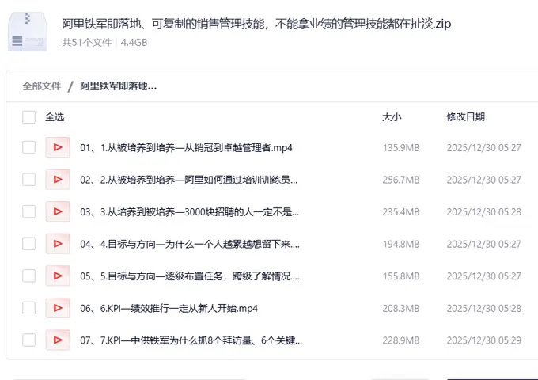The width and height of the screenshot is (538, 380).
Task: Click video icon for 04 目标与方向 越累越想留下来
Action: (58, 244)
